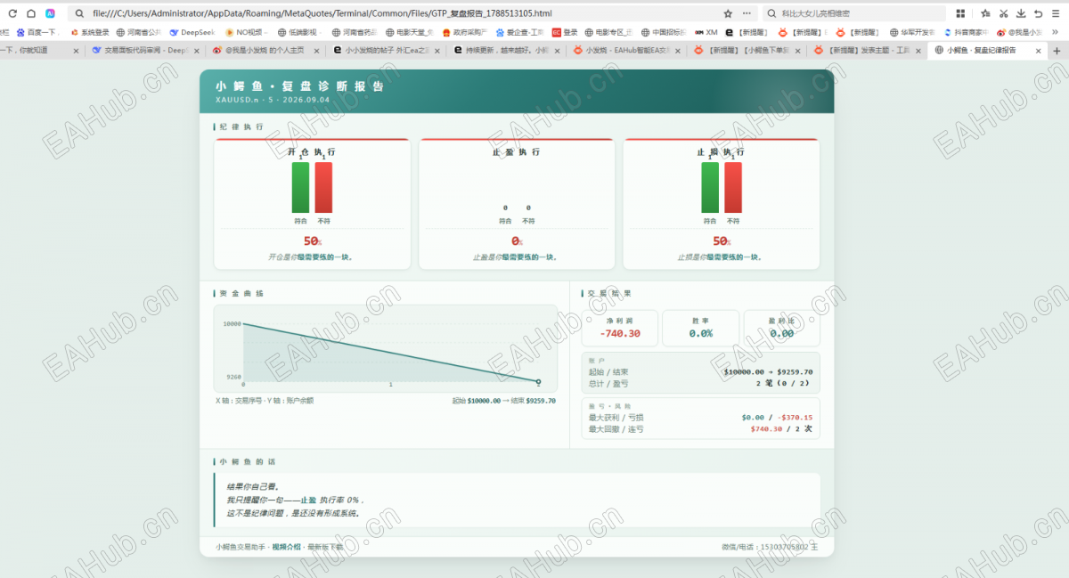
Task: Open the 系统登录 bookmark
Action: click(x=89, y=32)
